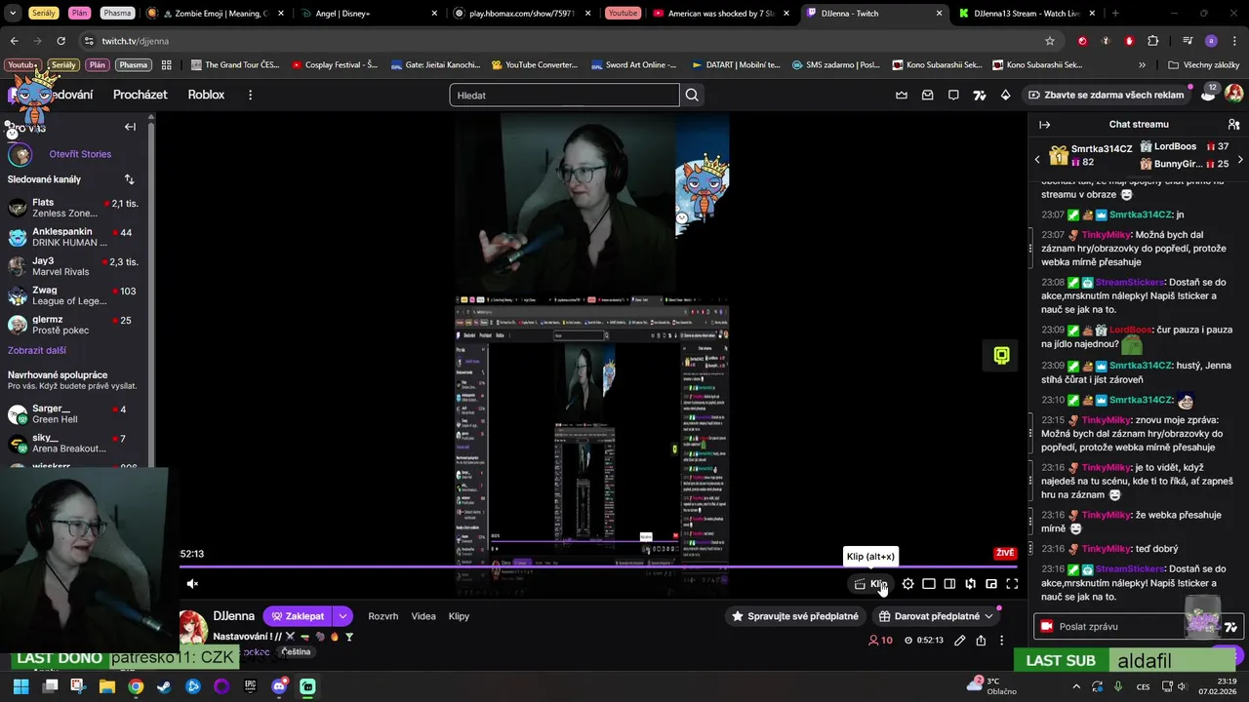Open the Videa tab
This screenshot has width=1249, height=702.
[423, 616]
